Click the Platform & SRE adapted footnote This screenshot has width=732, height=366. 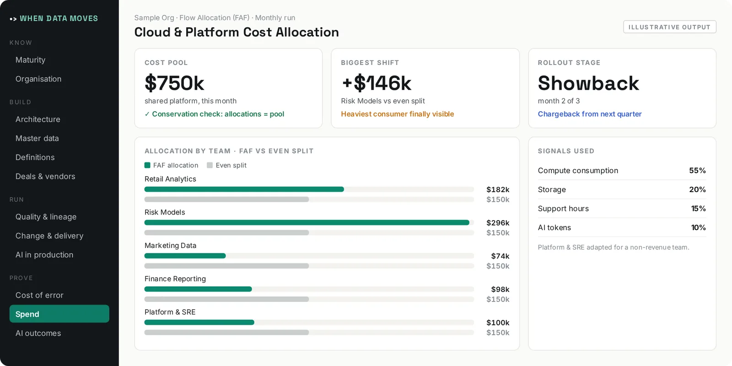pyautogui.click(x=614, y=248)
